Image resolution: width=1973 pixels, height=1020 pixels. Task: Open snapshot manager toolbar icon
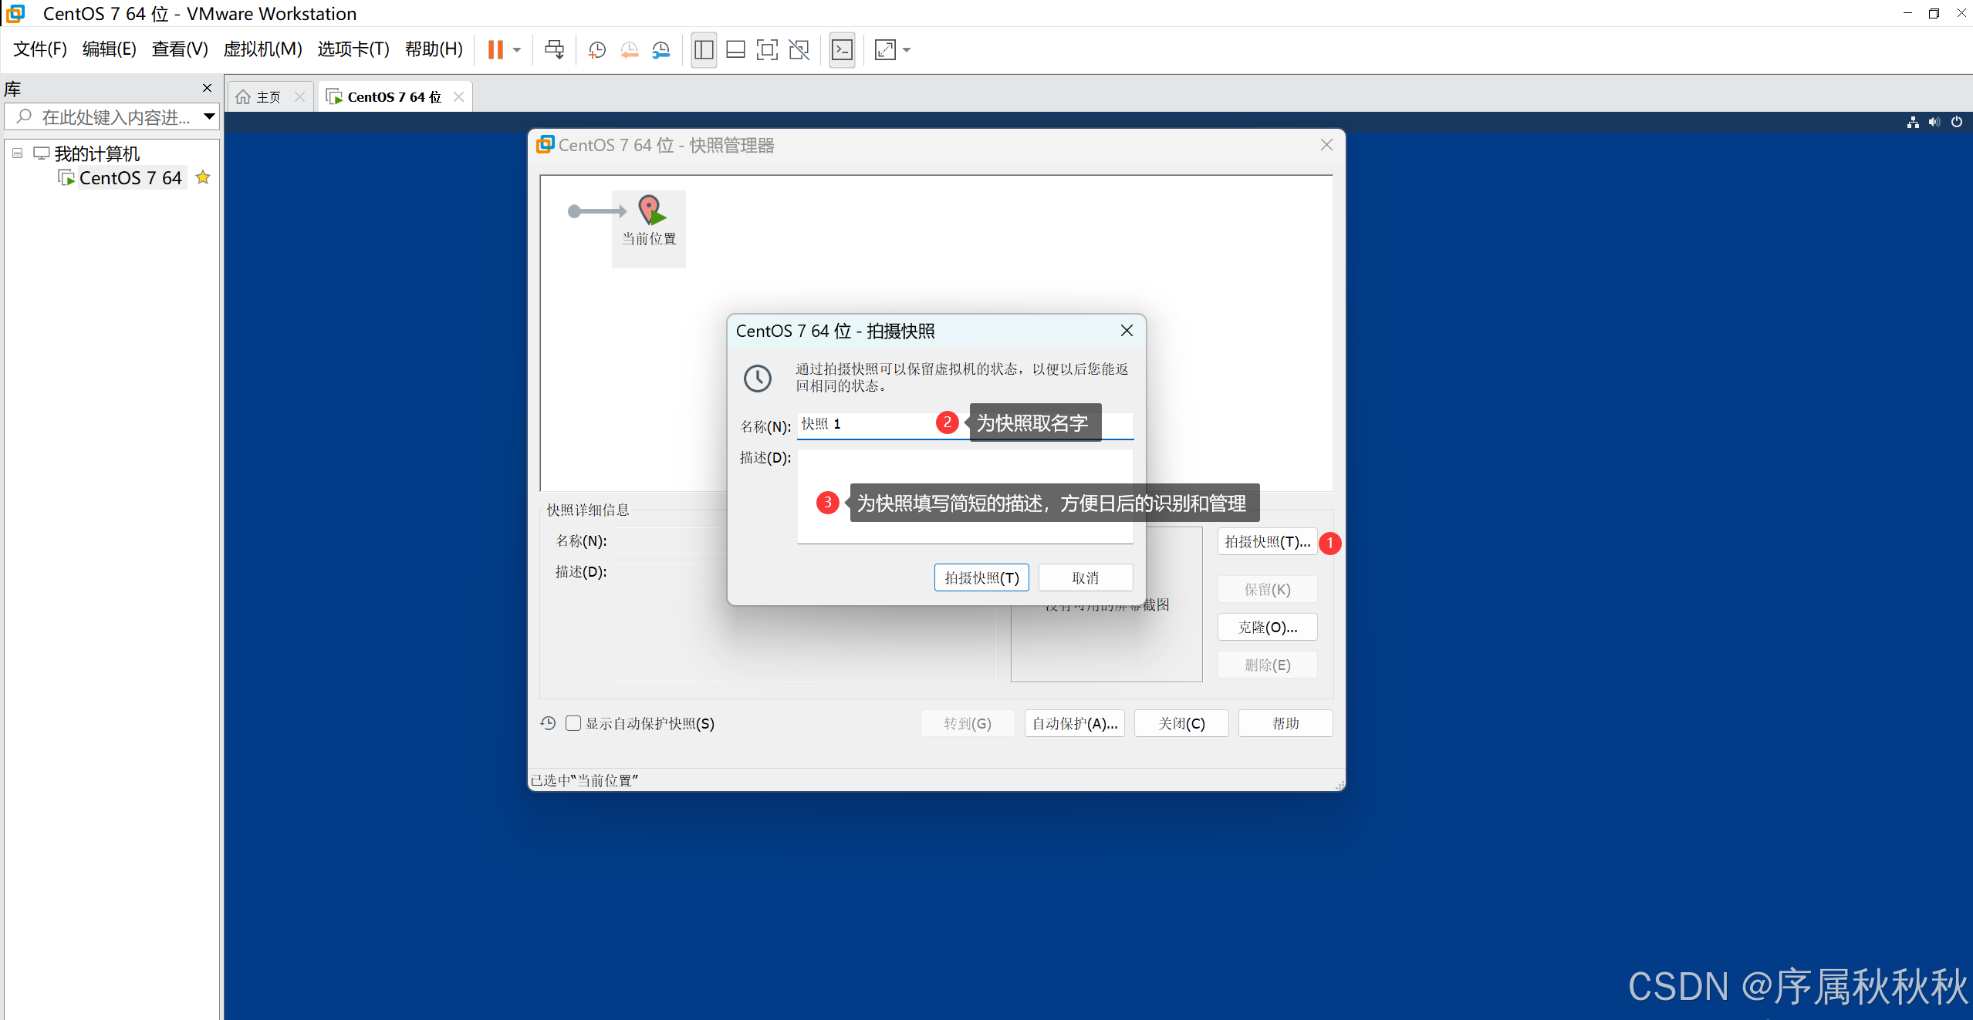[x=661, y=50]
